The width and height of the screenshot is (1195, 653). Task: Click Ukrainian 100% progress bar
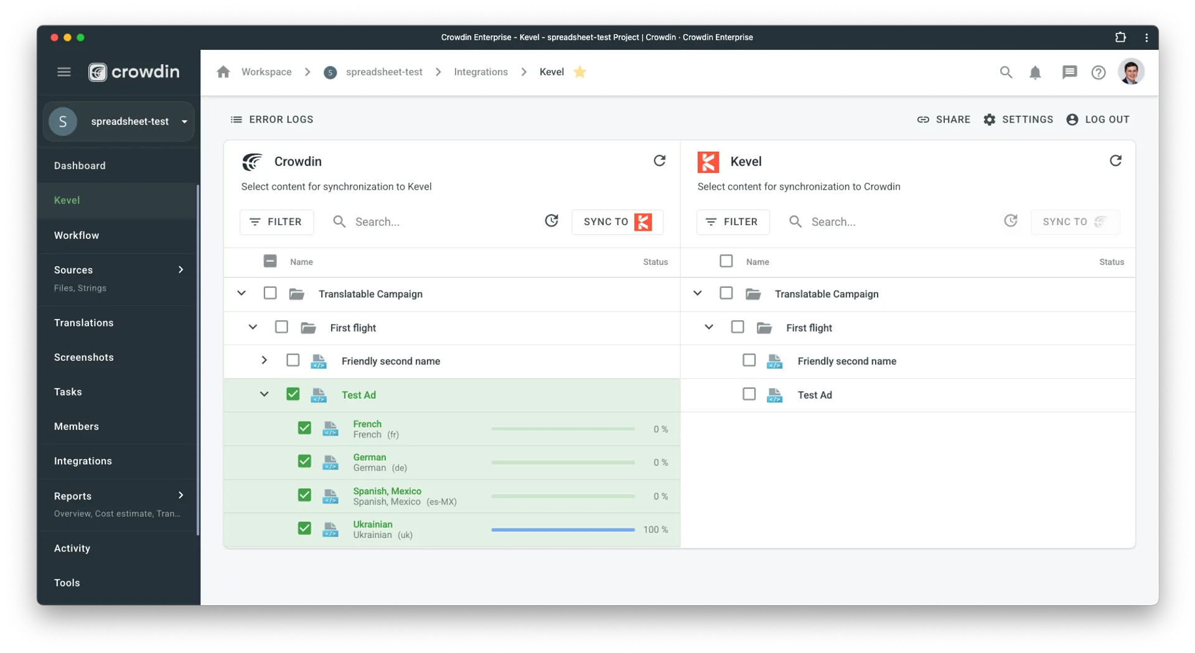pos(563,530)
